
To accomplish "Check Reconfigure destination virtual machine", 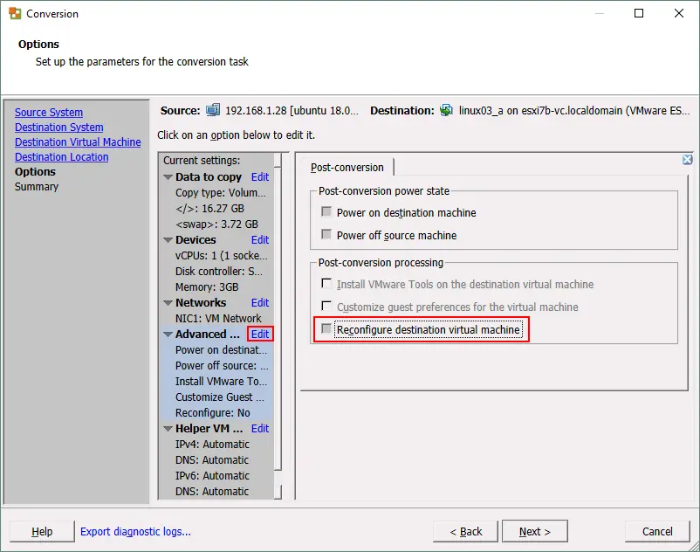I will click(326, 329).
